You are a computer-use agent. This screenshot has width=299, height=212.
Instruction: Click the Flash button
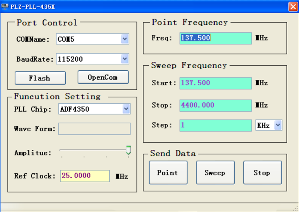(x=40, y=78)
